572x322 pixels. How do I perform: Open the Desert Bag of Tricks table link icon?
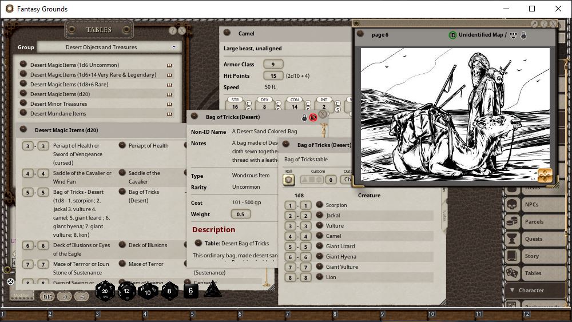click(198, 243)
